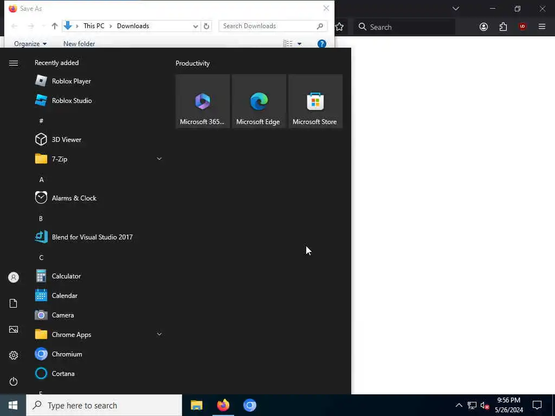The height and width of the screenshot is (416, 555).
Task: Click New folder in Save As dialog
Action: (x=79, y=44)
